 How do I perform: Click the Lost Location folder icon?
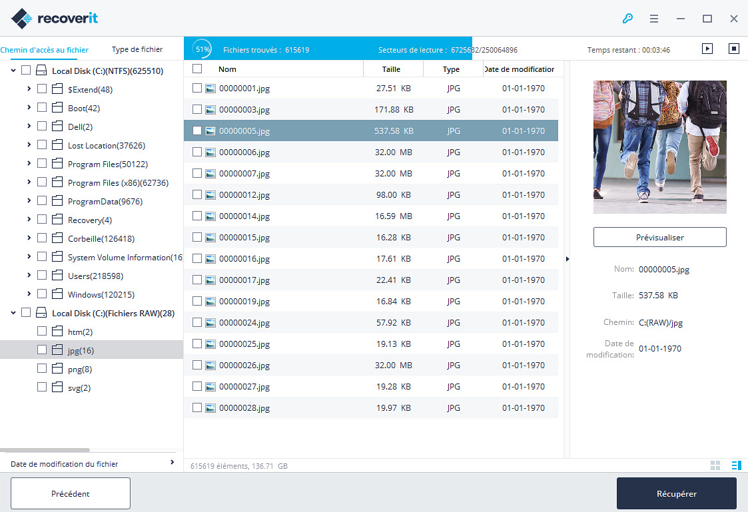(x=57, y=145)
